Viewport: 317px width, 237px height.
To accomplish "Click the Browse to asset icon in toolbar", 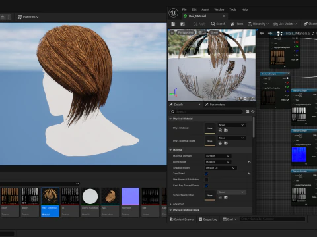I will pyautogui.click(x=182, y=24).
